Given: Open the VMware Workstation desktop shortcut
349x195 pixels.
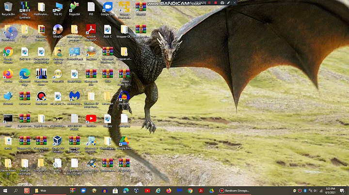Looking at the screenshot, I should click(x=124, y=10).
